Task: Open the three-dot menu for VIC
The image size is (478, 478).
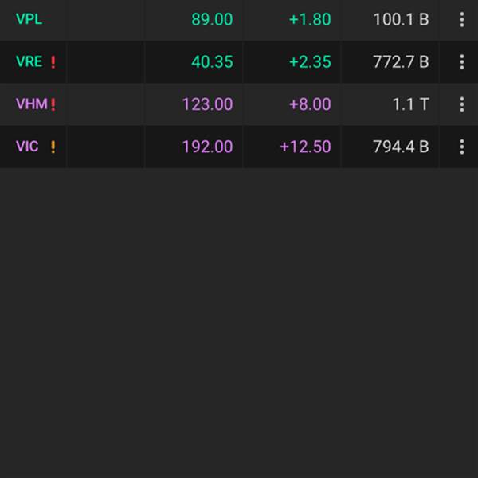Action: 462,147
